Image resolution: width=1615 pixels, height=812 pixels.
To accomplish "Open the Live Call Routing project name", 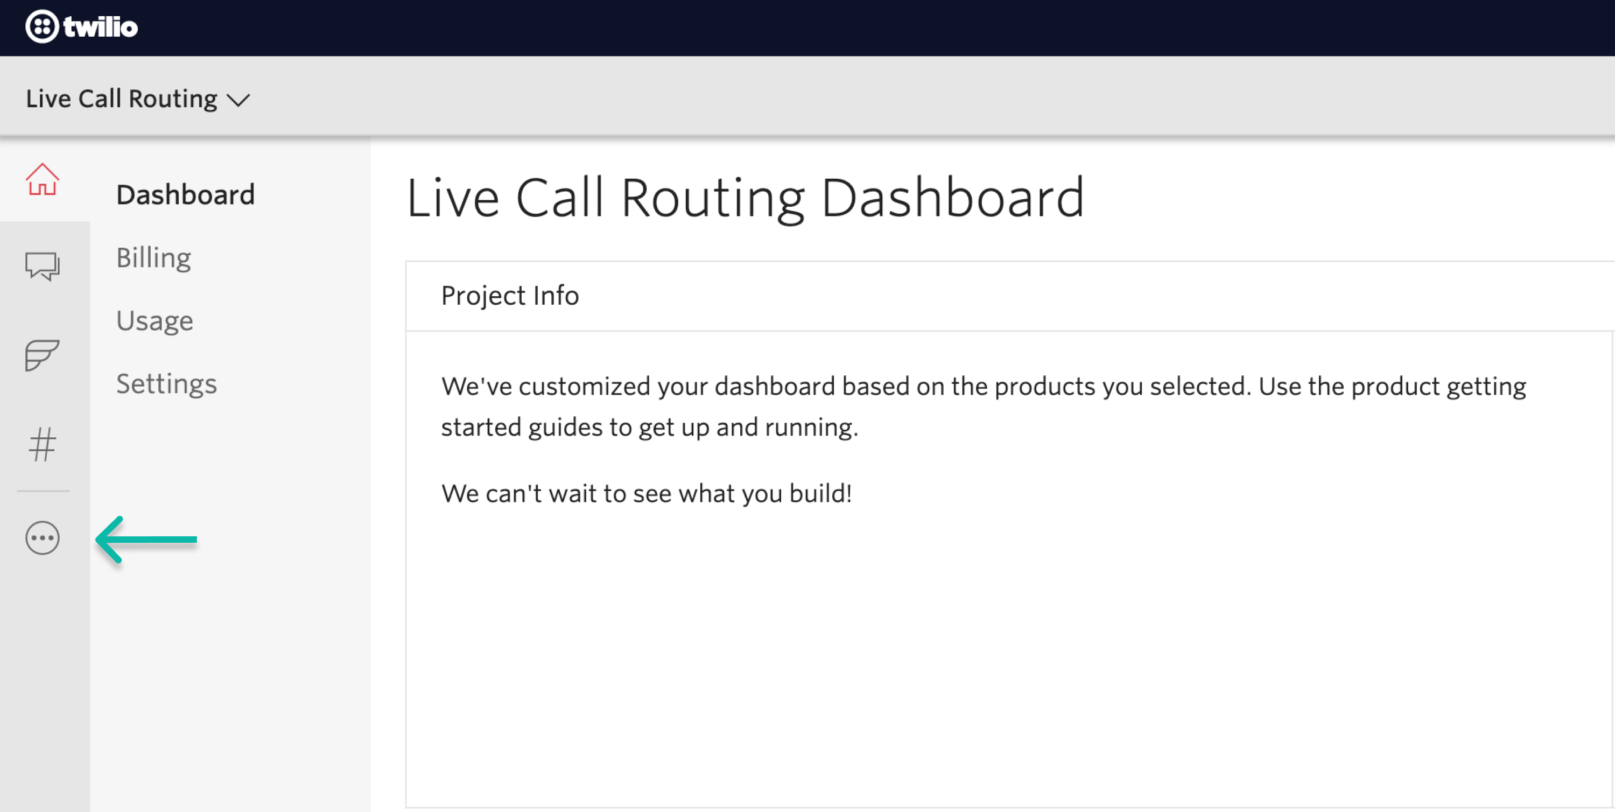I will click(x=122, y=99).
